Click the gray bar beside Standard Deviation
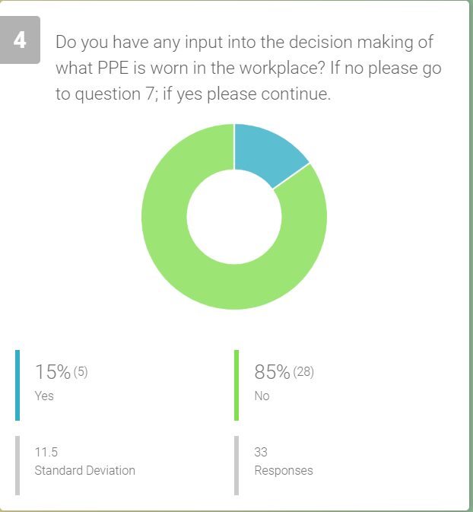This screenshot has height=512, width=473. [17, 465]
